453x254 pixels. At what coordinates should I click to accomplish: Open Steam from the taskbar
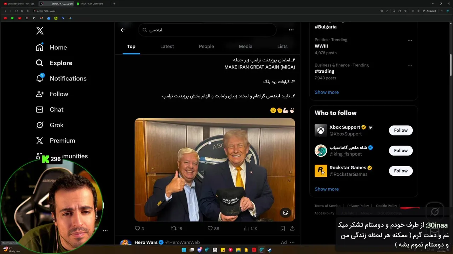[x=269, y=250]
